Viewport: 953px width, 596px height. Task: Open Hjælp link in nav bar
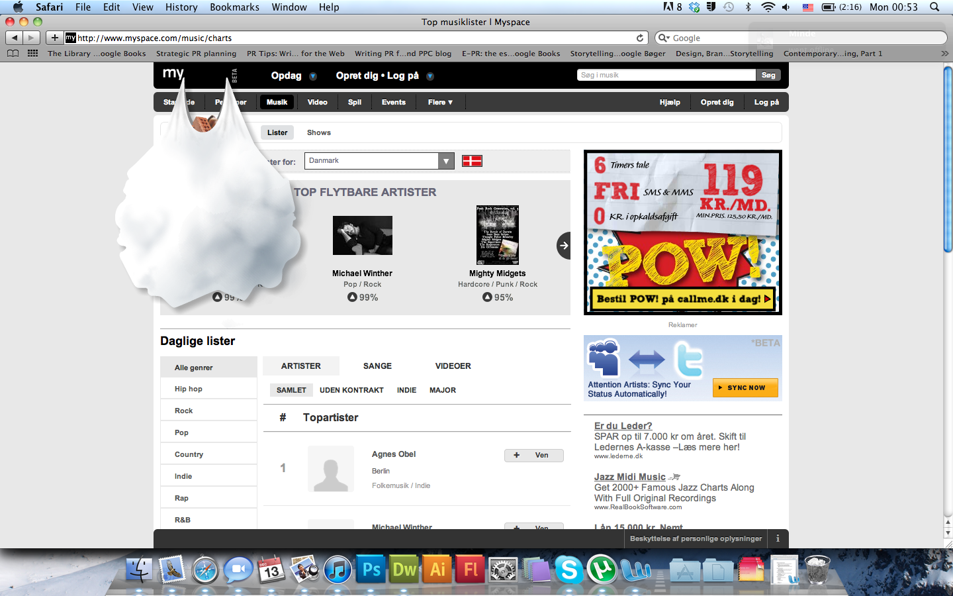[x=670, y=102]
